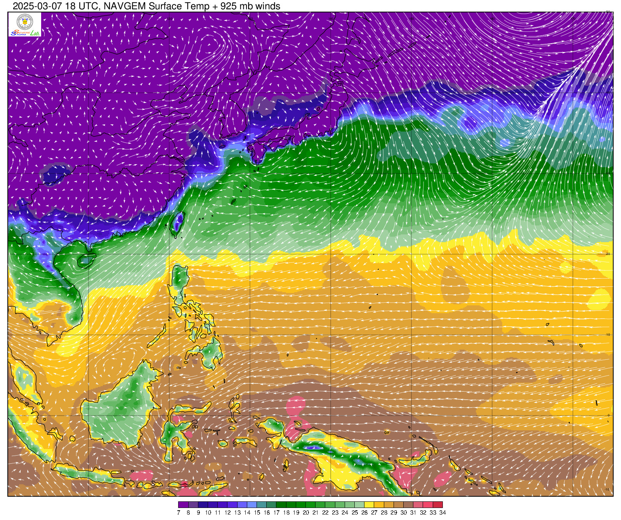Select the 9–10 dark navy legend swatch

[203, 505]
